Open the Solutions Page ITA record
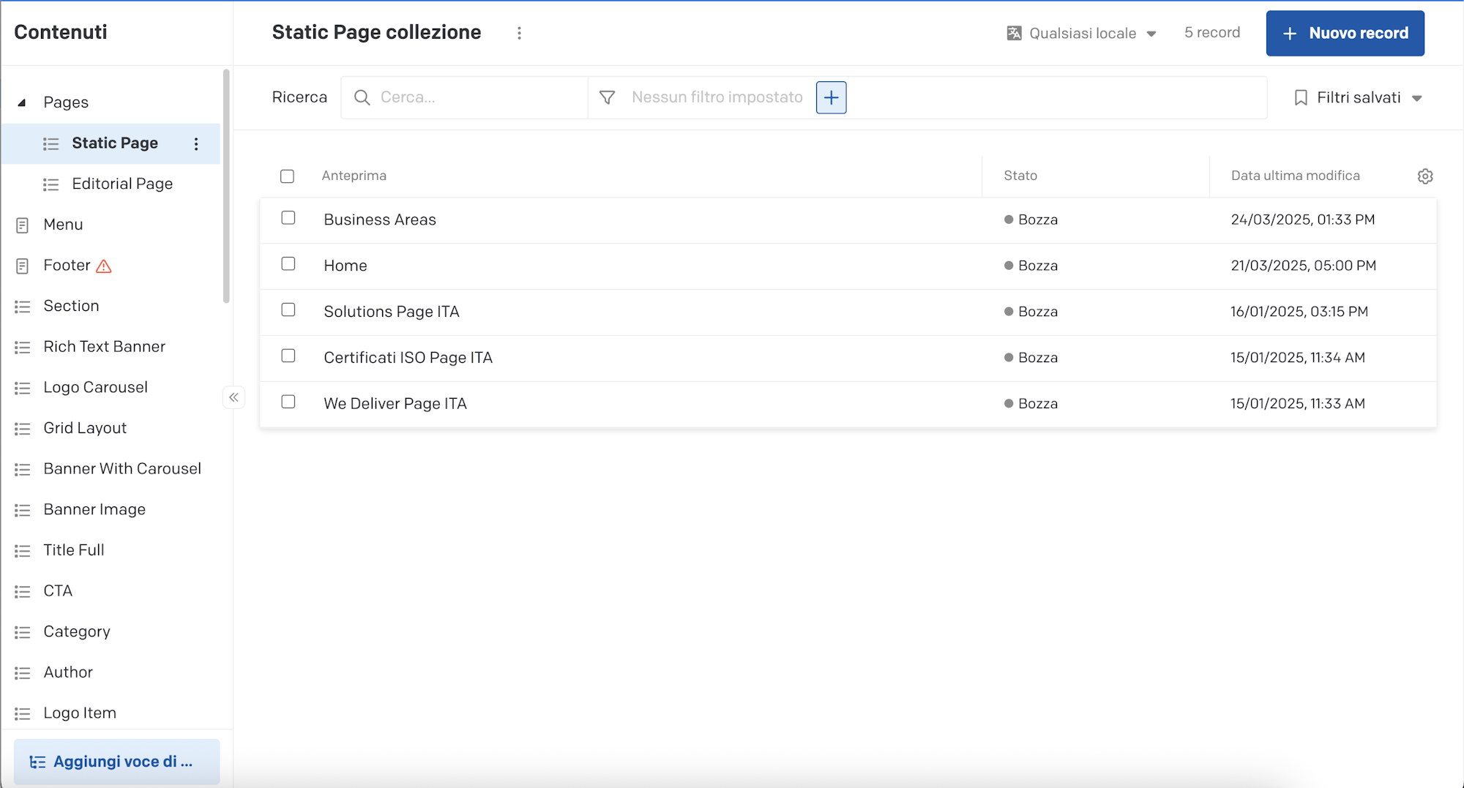This screenshot has width=1464, height=788. 392,312
